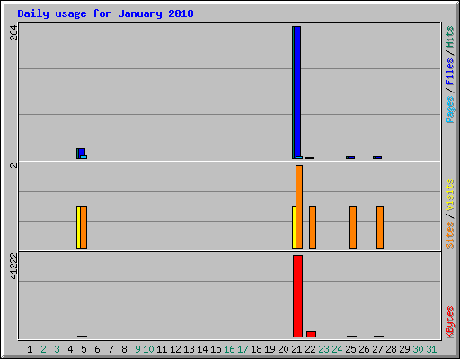Click the 'KBytes' legend label
This screenshot has width=460, height=359.
click(x=450, y=322)
